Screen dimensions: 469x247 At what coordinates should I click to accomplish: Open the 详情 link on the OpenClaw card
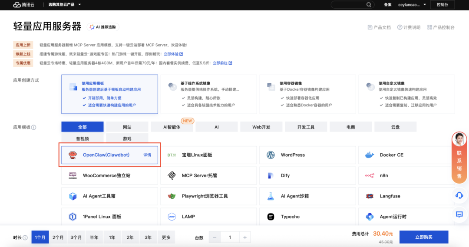coord(147,155)
